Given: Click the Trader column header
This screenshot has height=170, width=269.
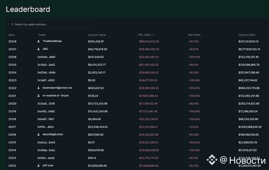Looking at the screenshot, I should 42,35.
